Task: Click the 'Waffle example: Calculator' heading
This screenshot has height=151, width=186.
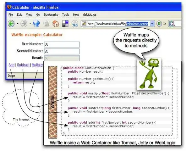Action: pos(37,35)
